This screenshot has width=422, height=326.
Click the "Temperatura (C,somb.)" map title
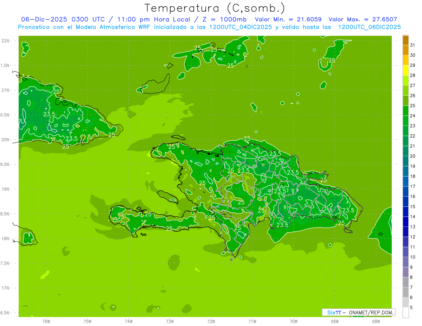(x=215, y=8)
